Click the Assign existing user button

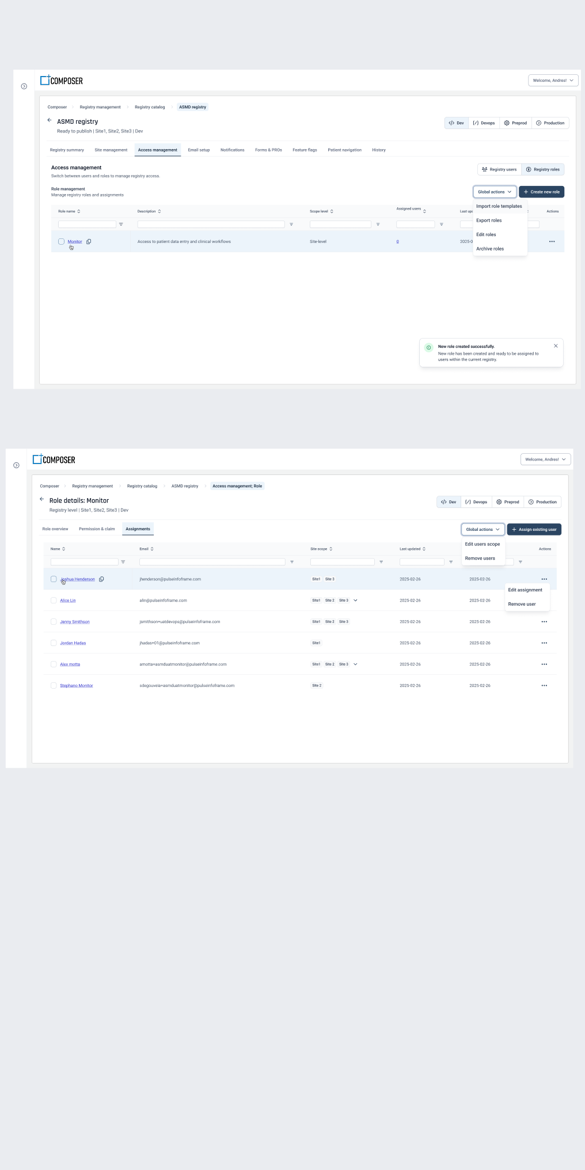coord(534,529)
